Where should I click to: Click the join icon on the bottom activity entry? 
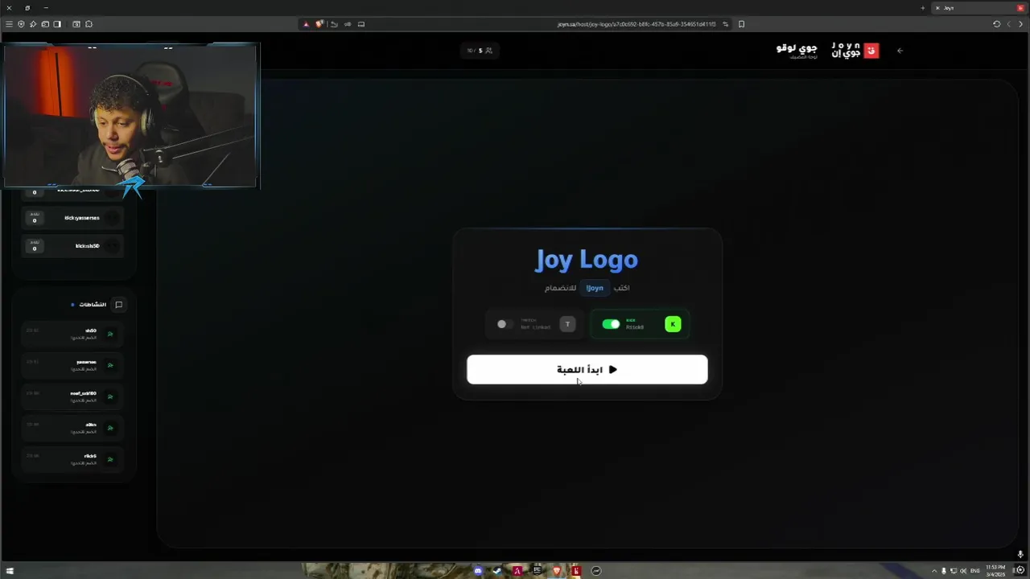click(x=110, y=459)
